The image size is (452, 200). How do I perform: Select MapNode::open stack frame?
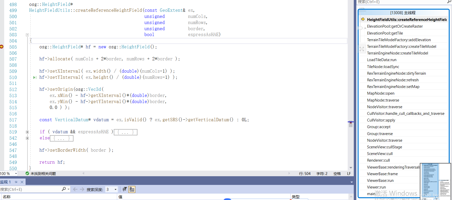381,93
